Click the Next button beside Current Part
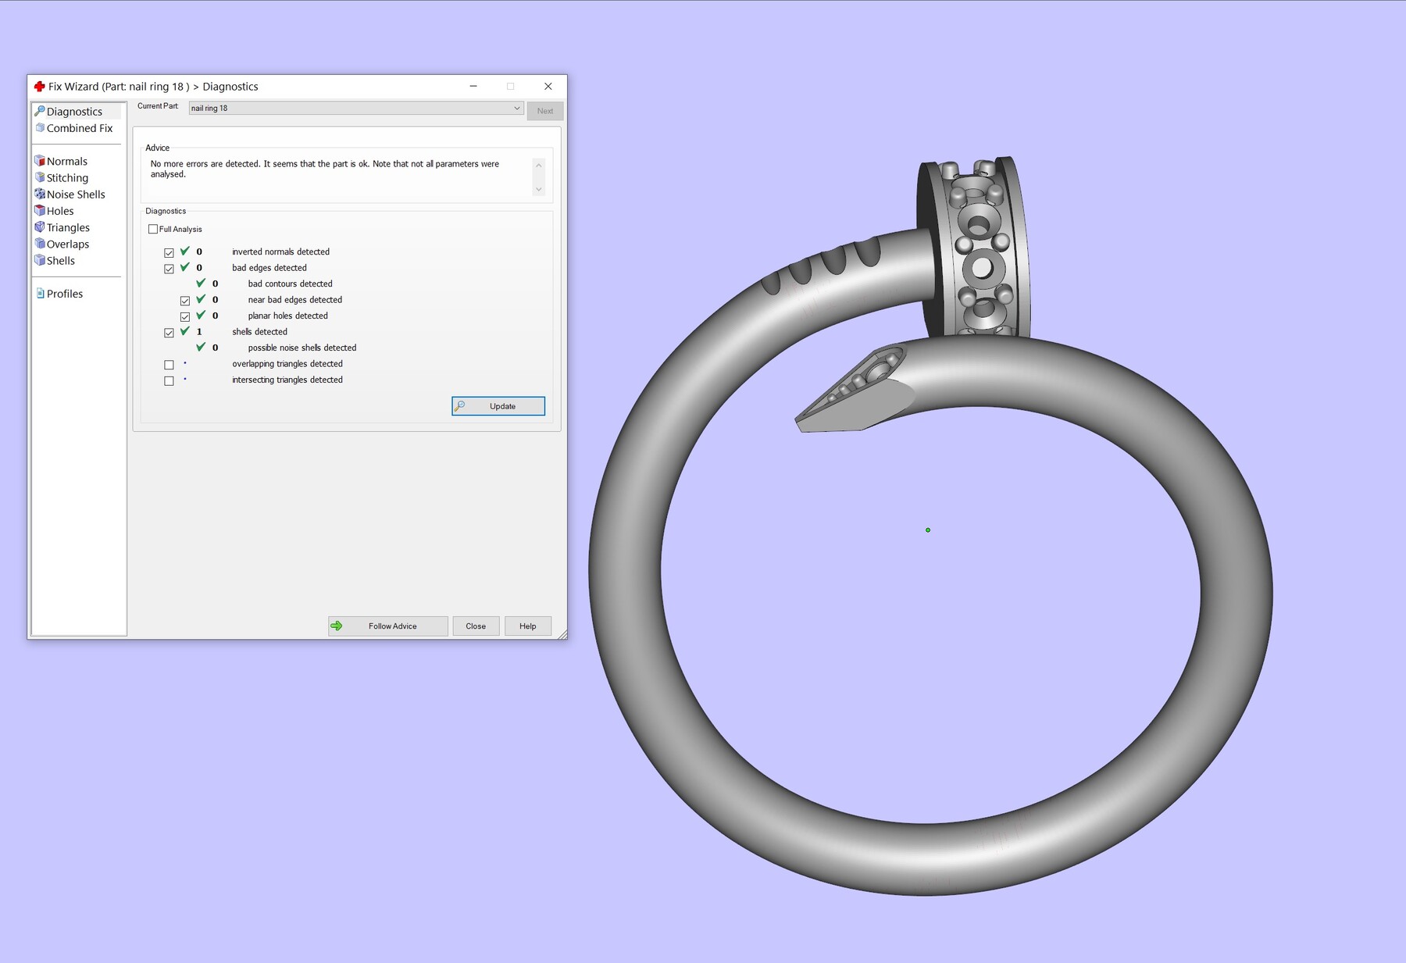Viewport: 1406px width, 963px height. click(x=544, y=110)
